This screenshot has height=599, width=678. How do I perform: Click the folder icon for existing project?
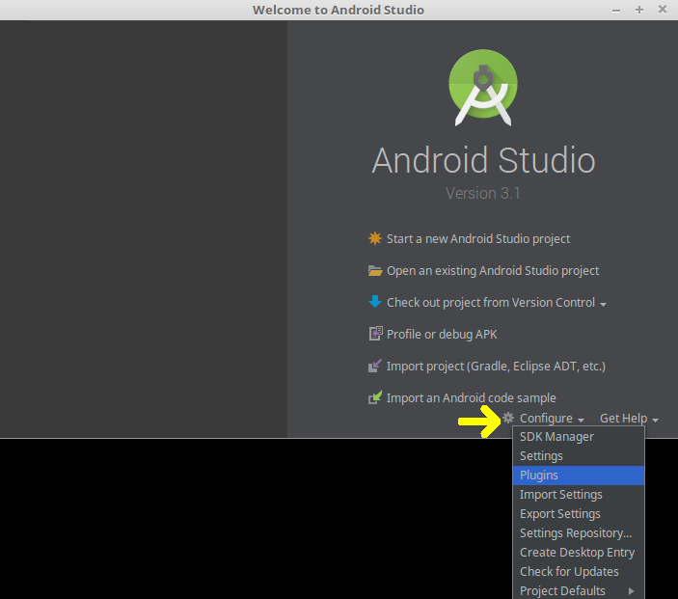click(x=375, y=271)
